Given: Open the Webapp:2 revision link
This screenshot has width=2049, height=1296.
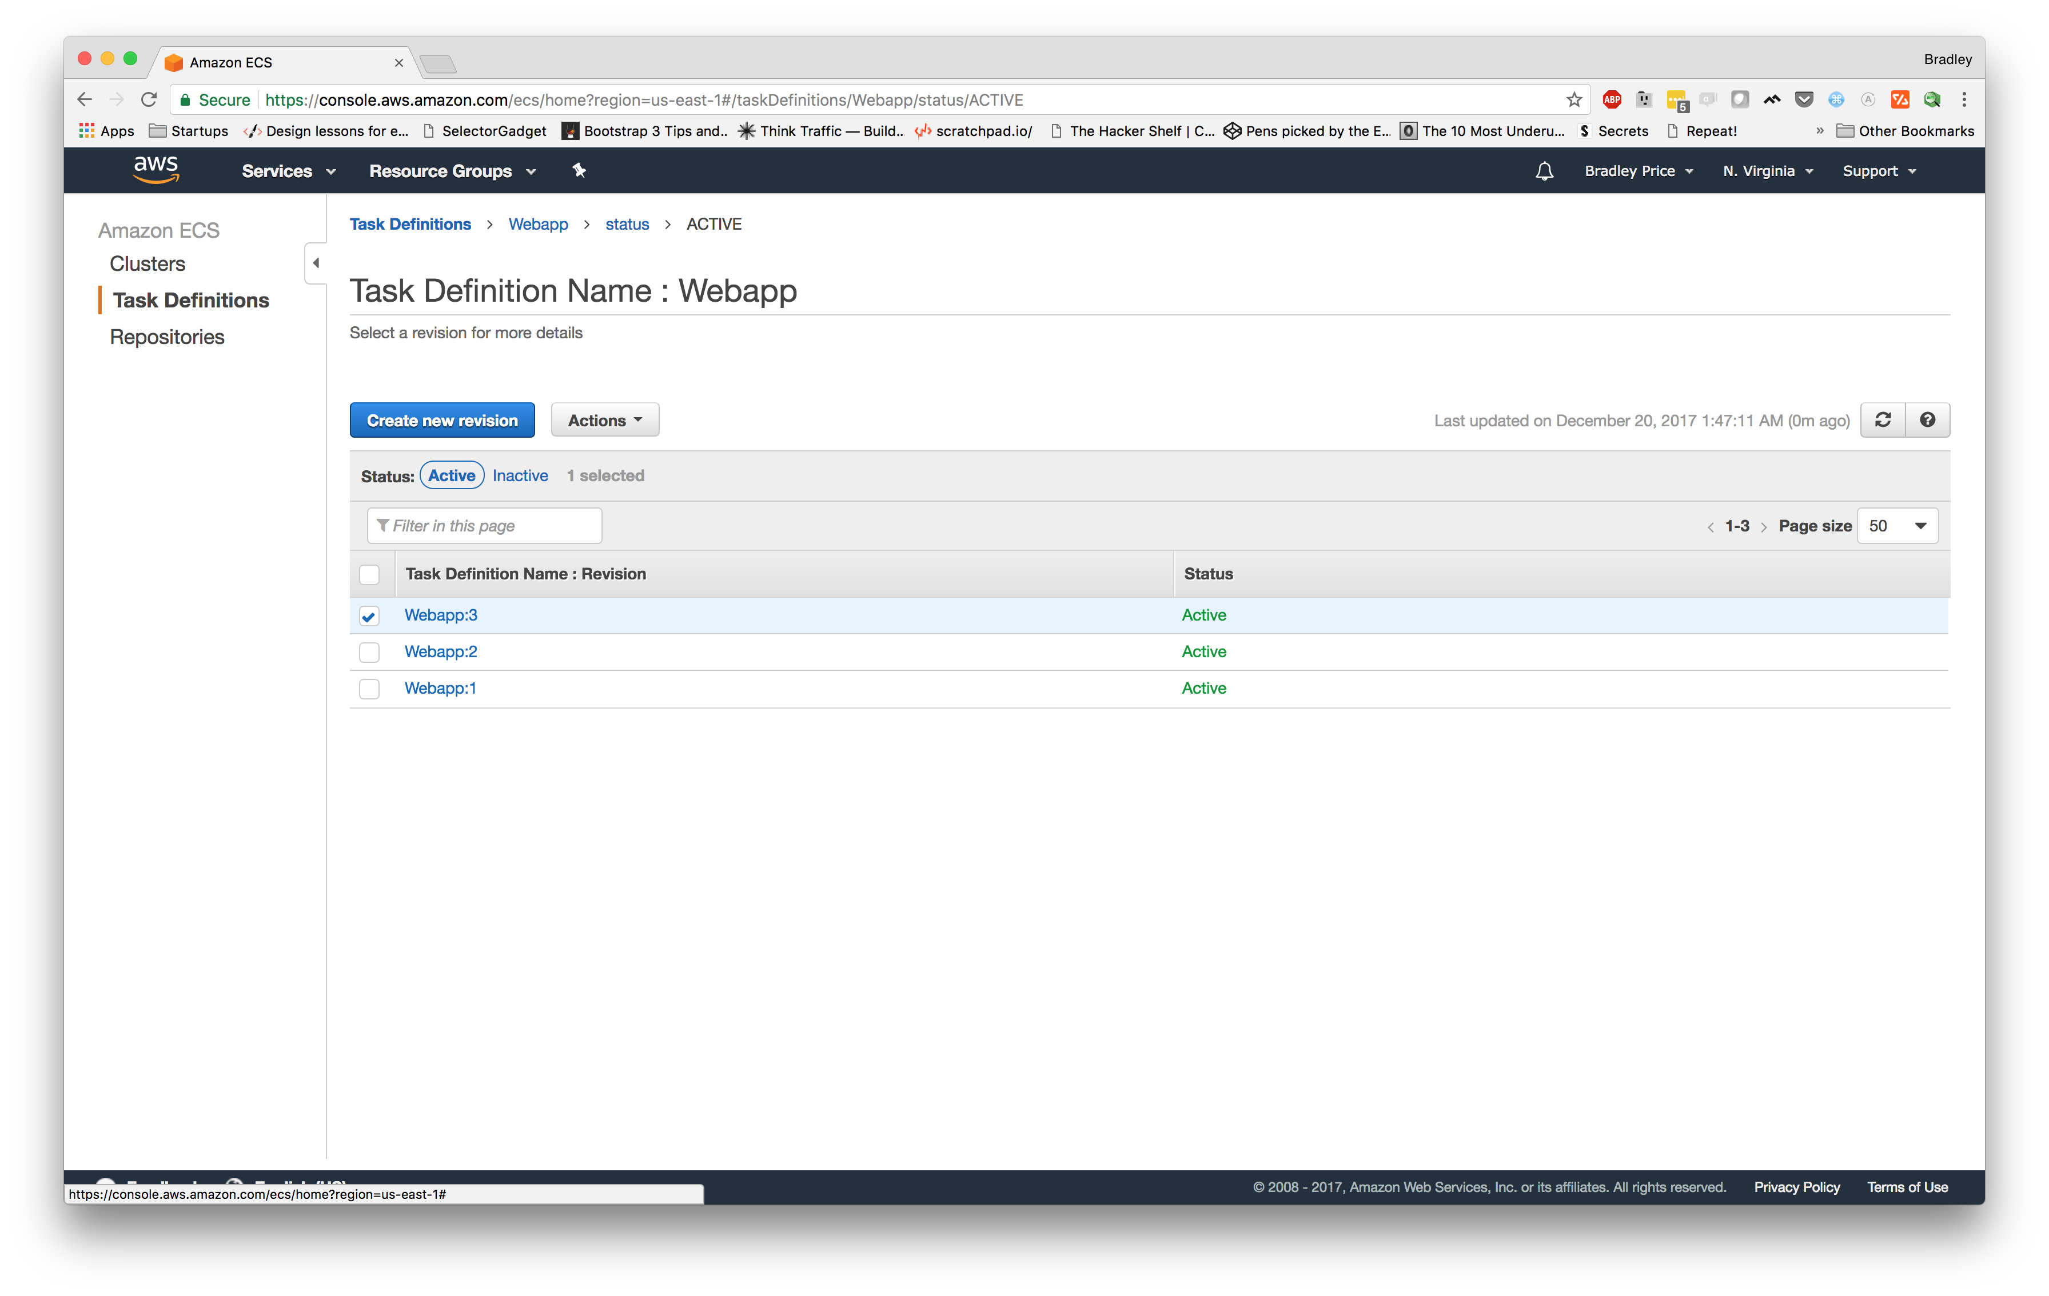Looking at the screenshot, I should [x=441, y=651].
